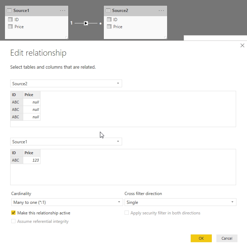This screenshot has width=247, height=251.
Task: Open the Source1 table options (three dots)
Action: [x=63, y=11]
